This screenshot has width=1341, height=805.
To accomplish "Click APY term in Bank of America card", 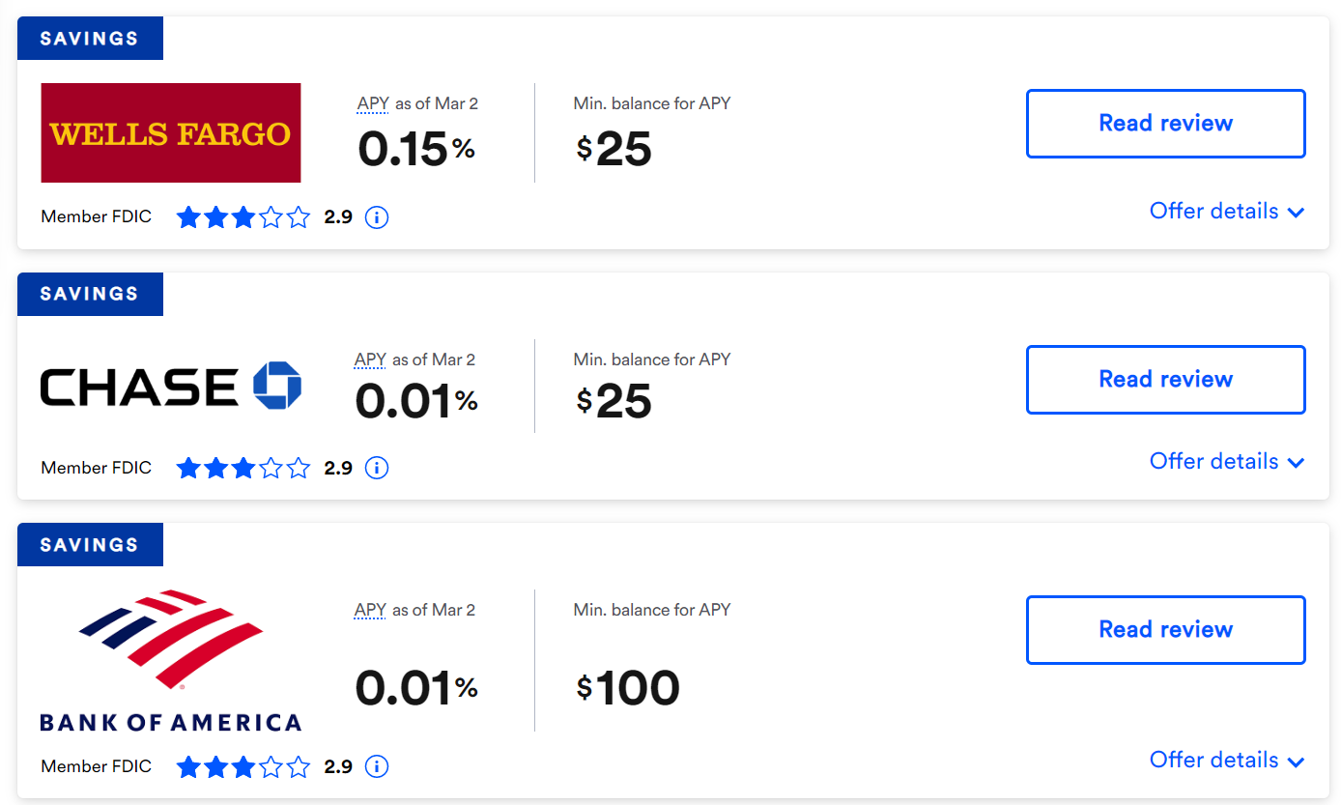I will tap(371, 610).
